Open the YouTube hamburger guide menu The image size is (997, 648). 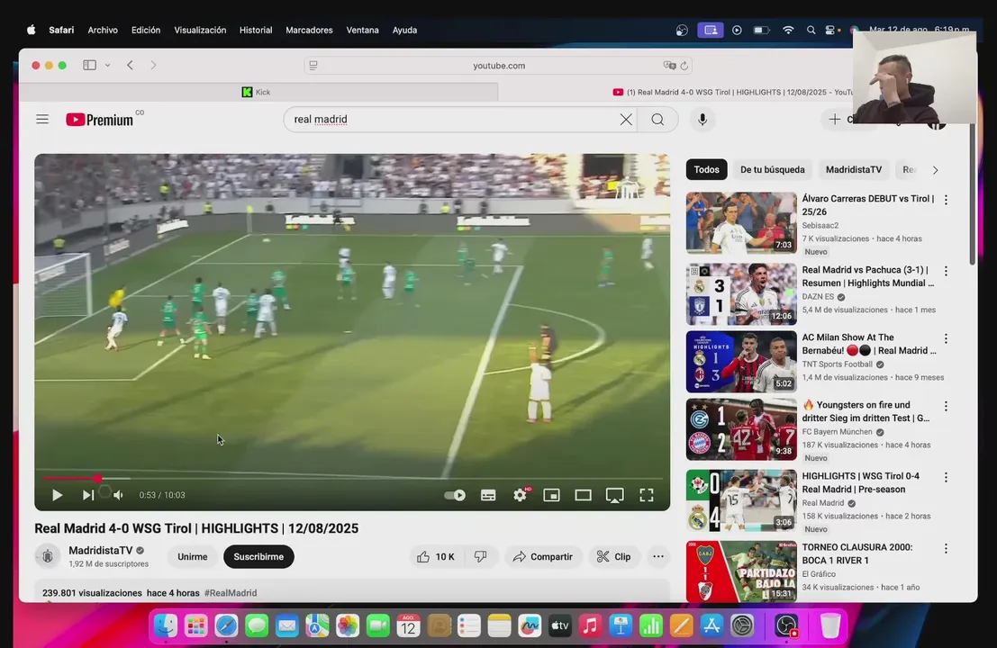[x=42, y=120]
